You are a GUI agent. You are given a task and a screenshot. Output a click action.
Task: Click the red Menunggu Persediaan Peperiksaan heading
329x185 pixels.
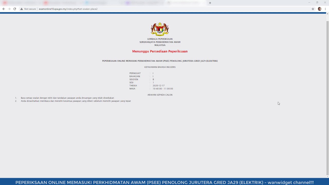pyautogui.click(x=160, y=51)
